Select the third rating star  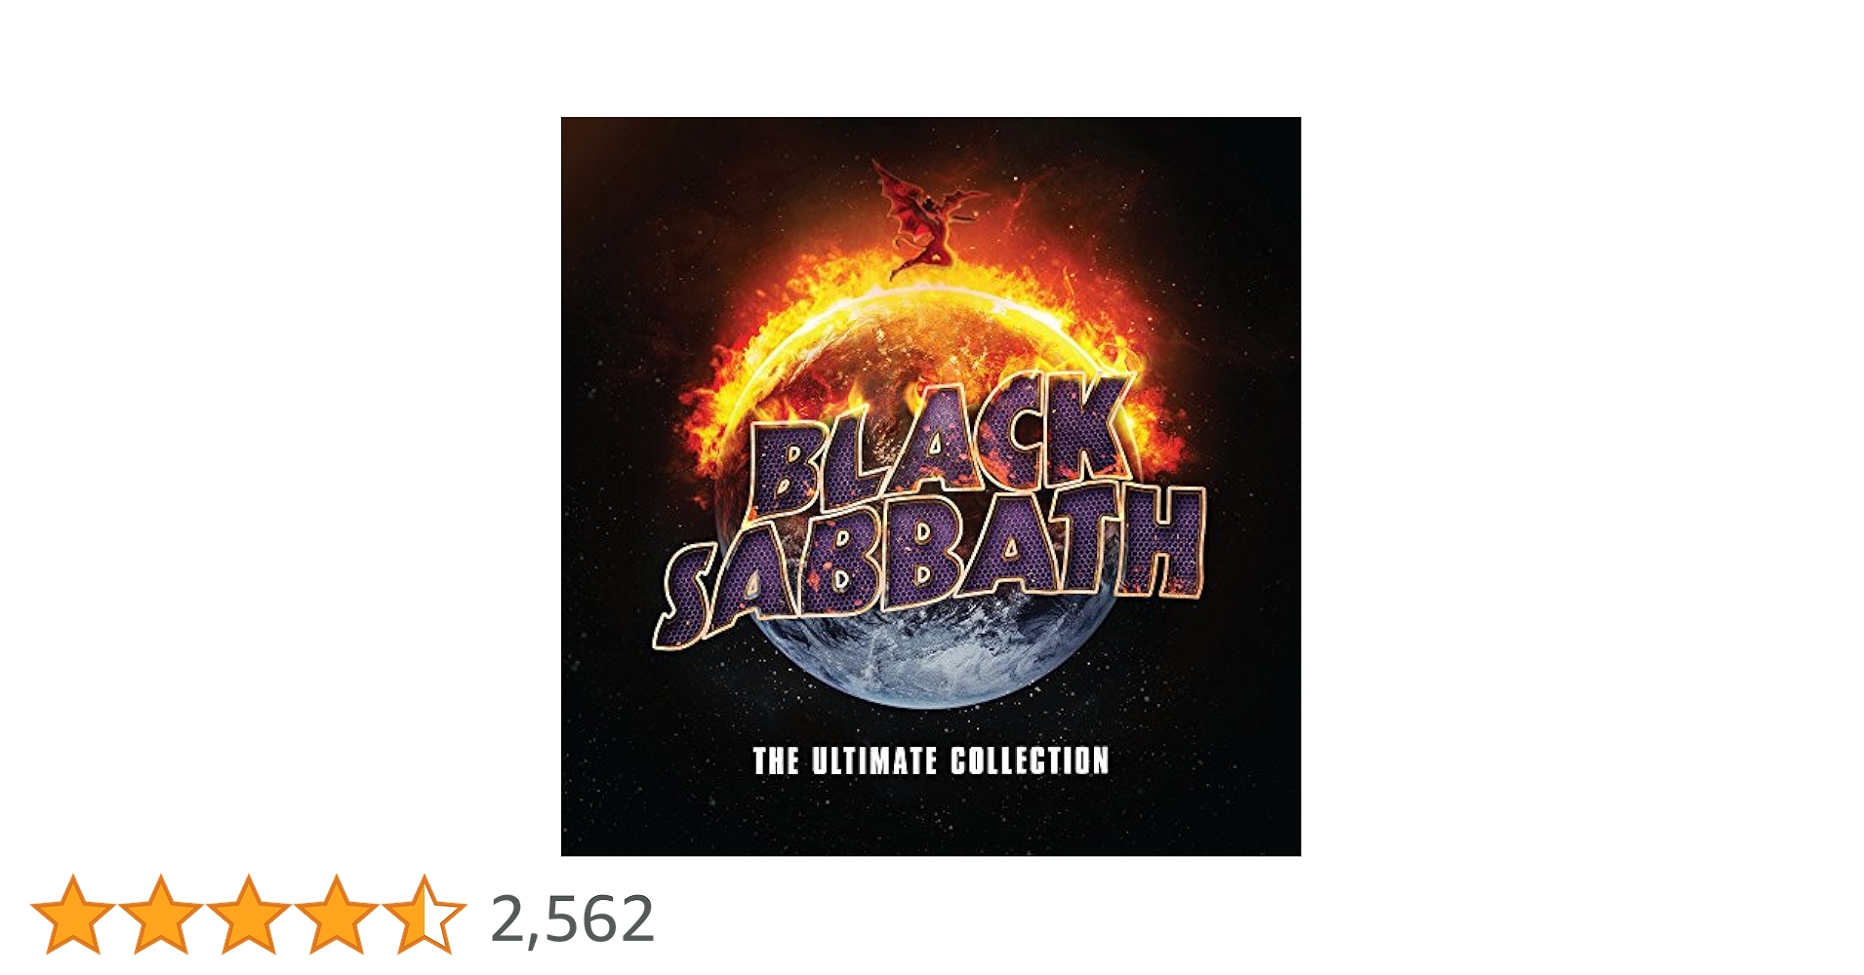click(x=249, y=914)
